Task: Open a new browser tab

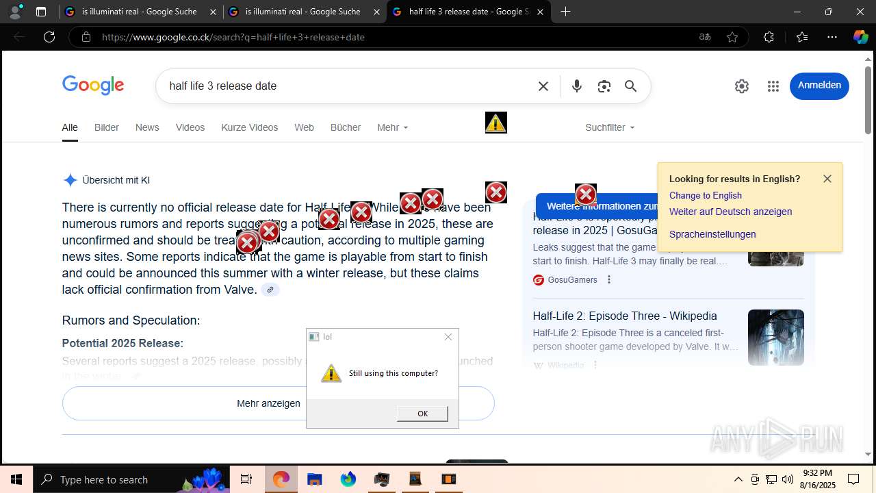Action: pos(565,12)
